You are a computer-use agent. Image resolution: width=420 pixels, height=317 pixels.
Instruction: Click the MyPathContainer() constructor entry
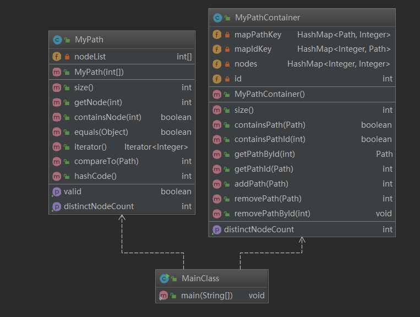[x=269, y=94]
